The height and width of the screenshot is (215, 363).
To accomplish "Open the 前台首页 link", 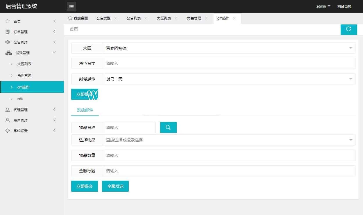I will 344,6.
